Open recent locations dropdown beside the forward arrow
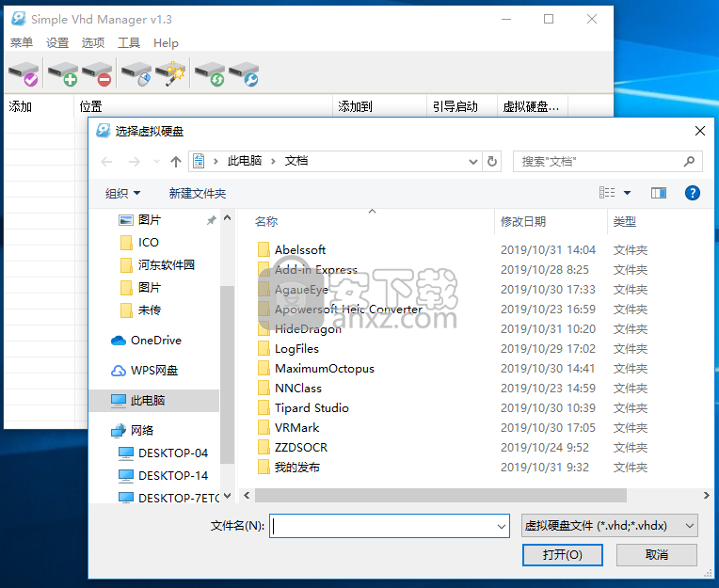719x588 pixels. tap(156, 161)
